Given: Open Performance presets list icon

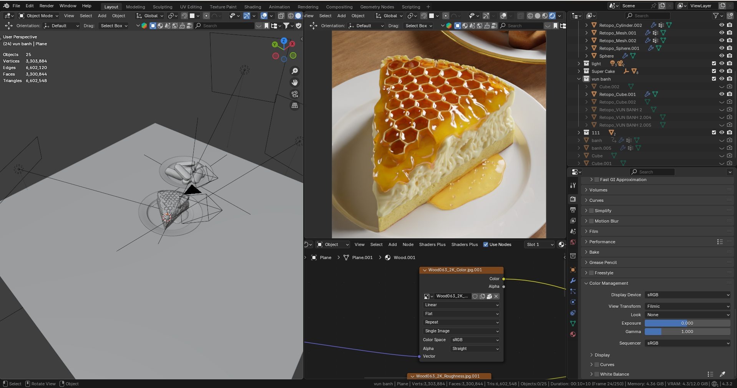Looking at the screenshot, I should [720, 242].
